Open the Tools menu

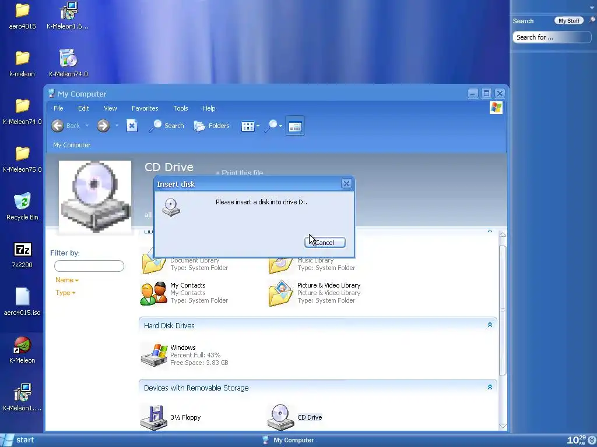point(181,108)
